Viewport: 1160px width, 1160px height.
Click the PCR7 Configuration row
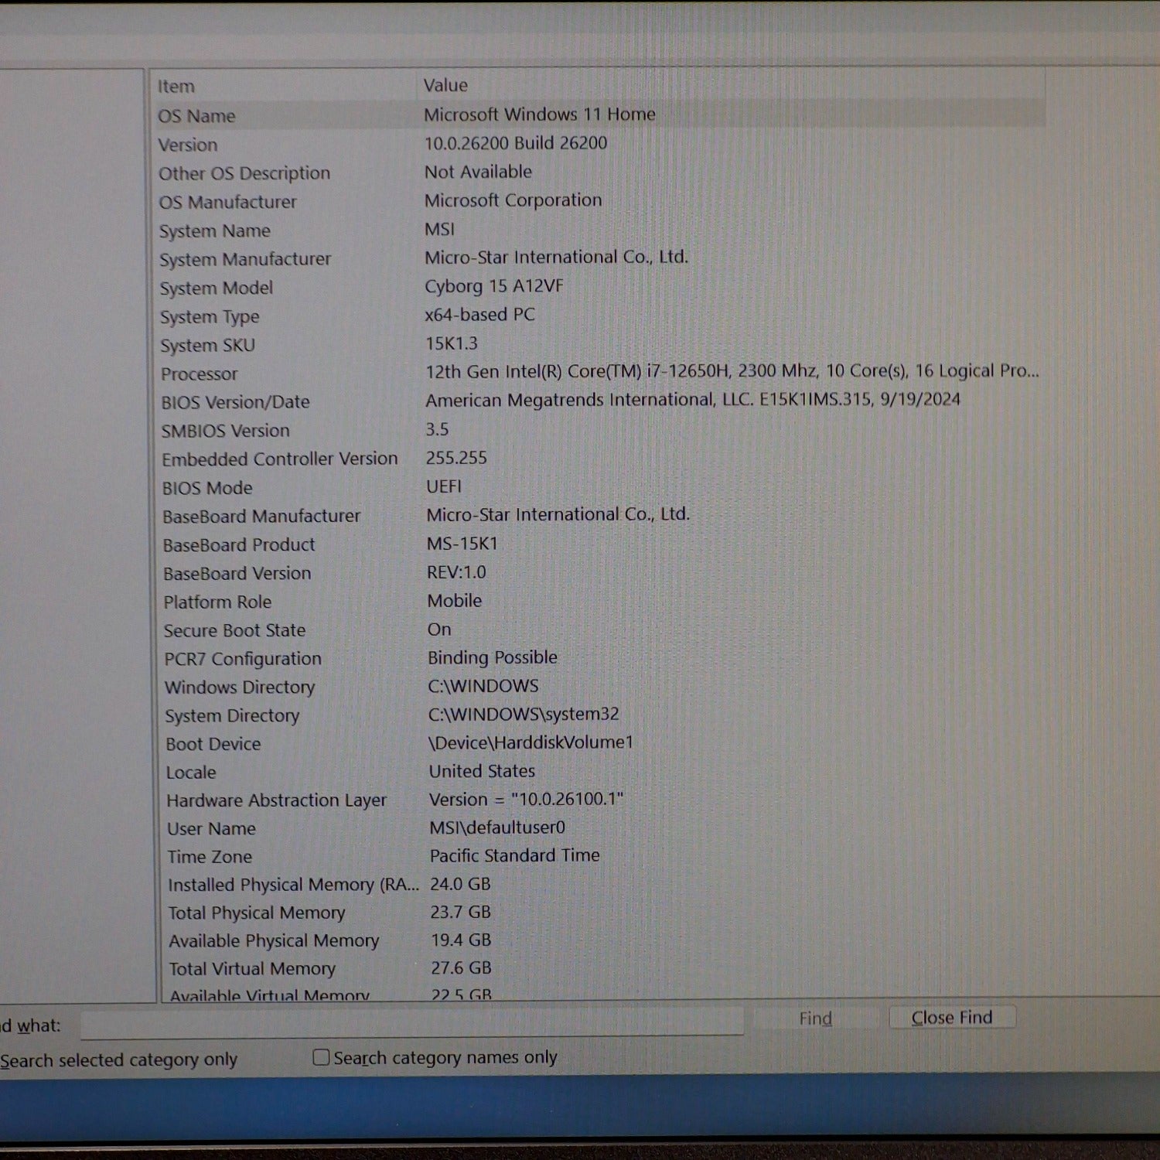243,659
